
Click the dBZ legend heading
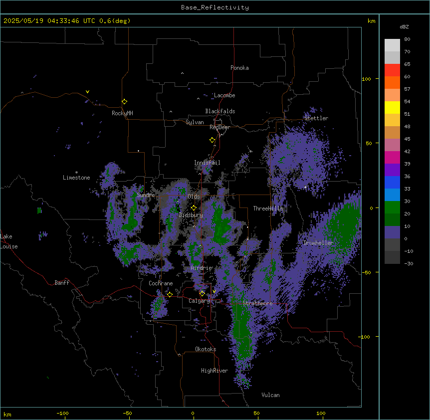pos(404,26)
